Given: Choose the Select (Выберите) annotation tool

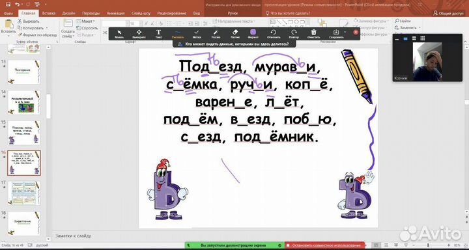Looking at the screenshot, I should point(139,34).
